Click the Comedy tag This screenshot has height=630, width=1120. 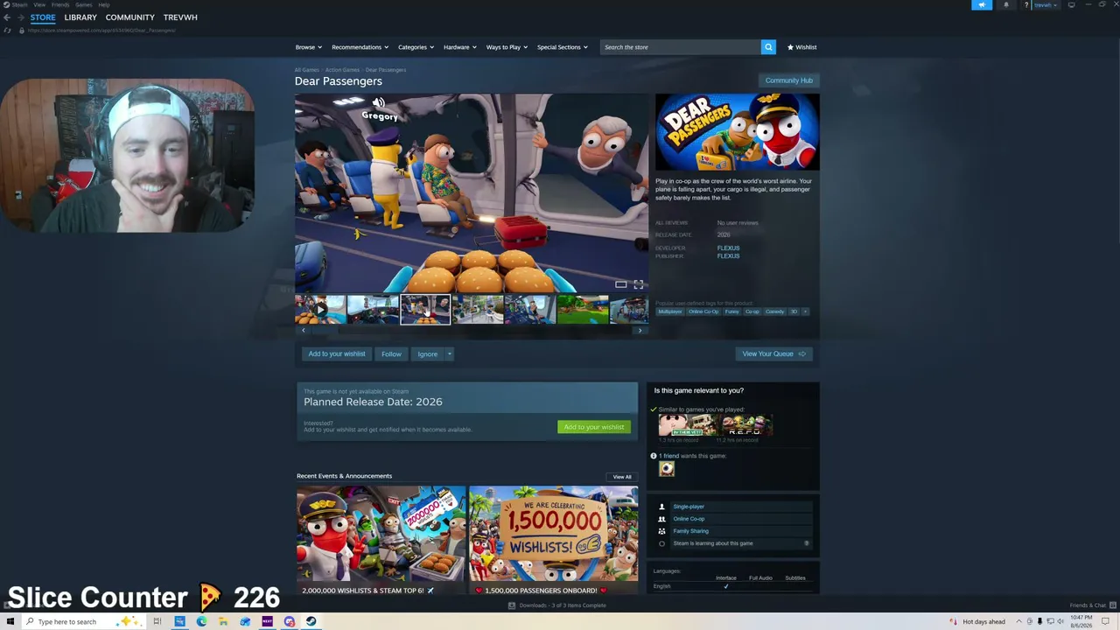point(775,311)
